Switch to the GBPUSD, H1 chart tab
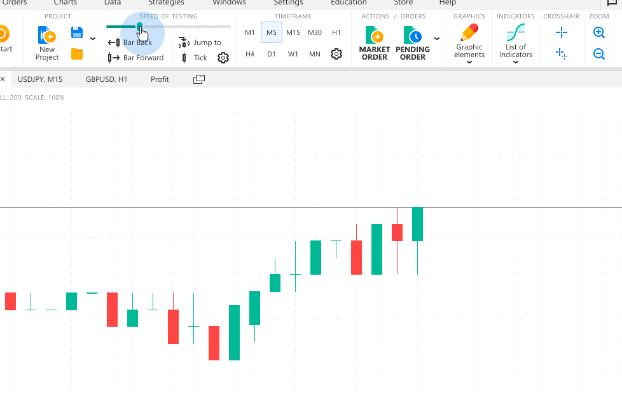 coord(107,79)
